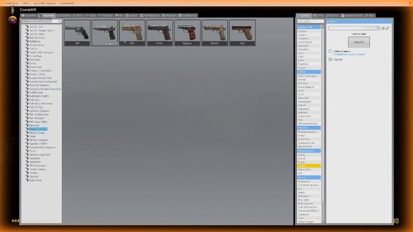413x232 pixels.
Task: Click tool list scrollbar up arrow
Action: point(323,27)
